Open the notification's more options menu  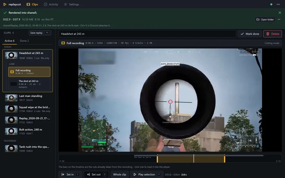point(279,20)
